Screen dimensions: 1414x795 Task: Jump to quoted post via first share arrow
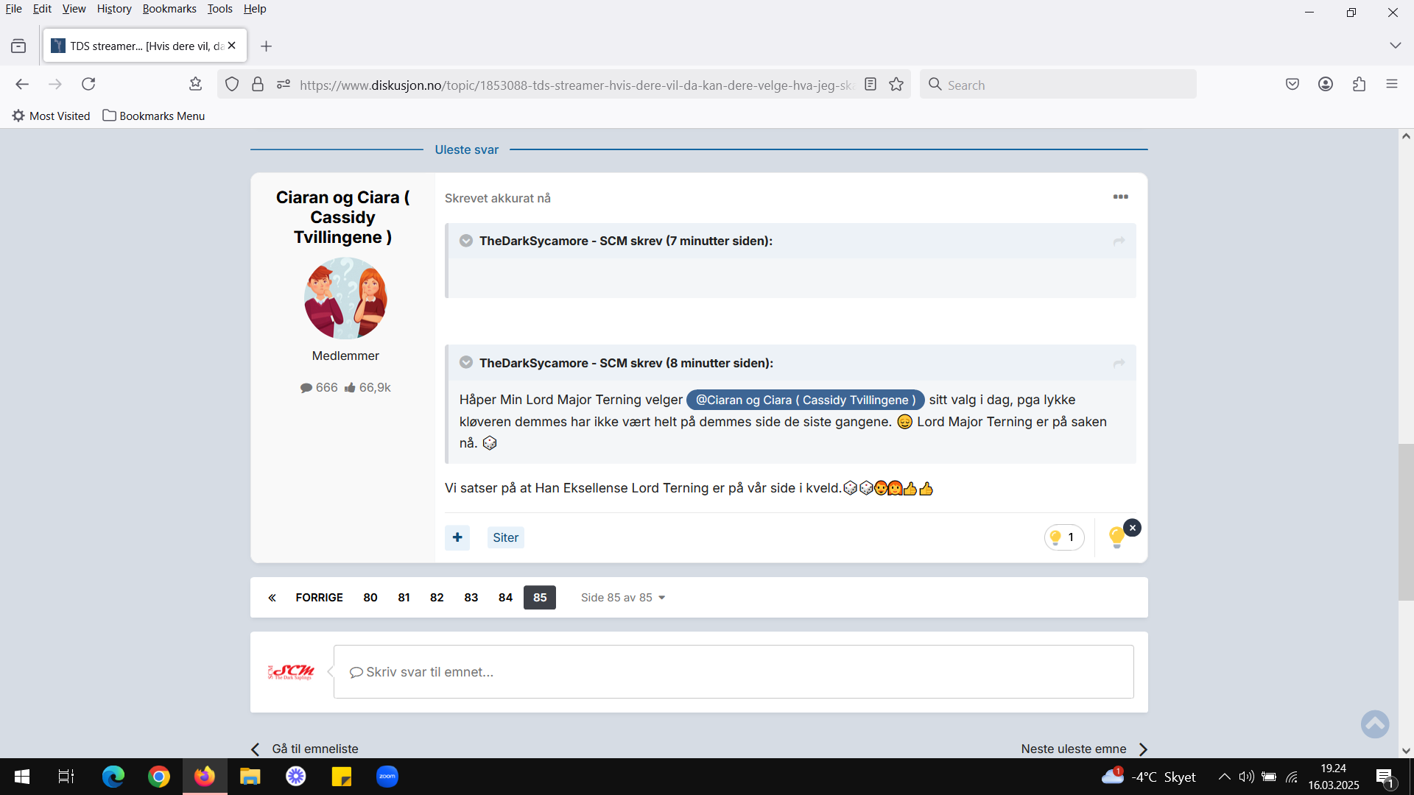pyautogui.click(x=1119, y=241)
